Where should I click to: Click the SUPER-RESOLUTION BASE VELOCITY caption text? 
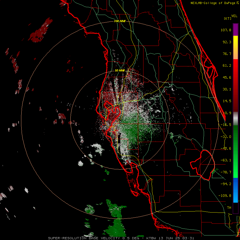(84, 238)
